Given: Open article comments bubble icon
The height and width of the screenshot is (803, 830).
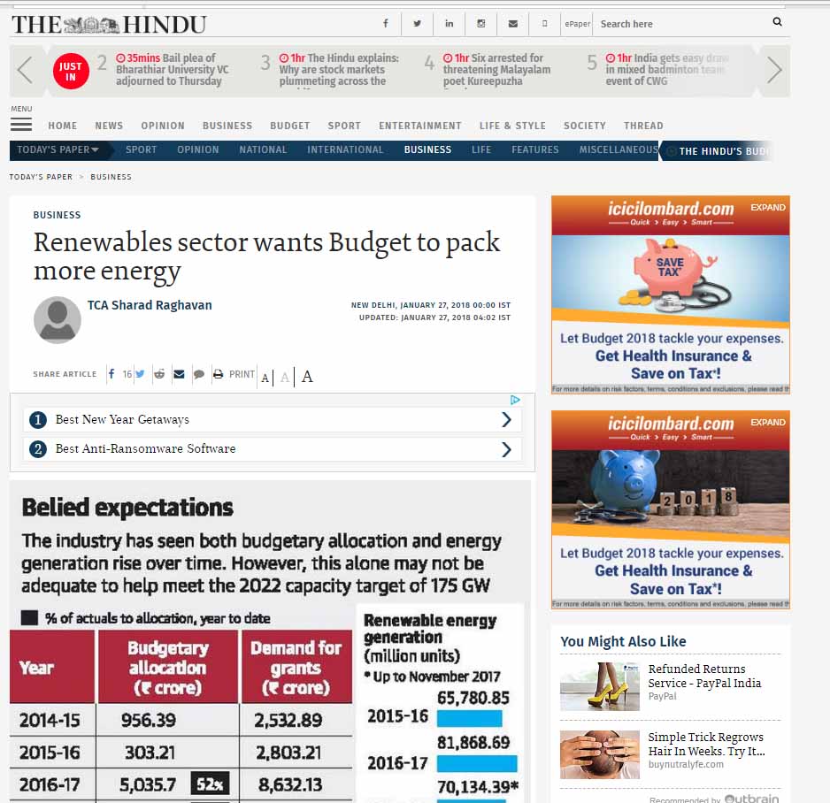Looking at the screenshot, I should click(x=199, y=374).
